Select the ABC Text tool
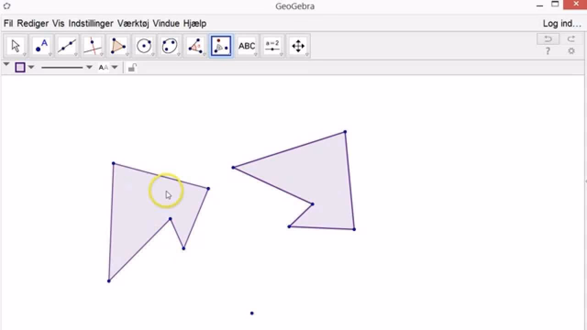Screen dimensions: 587x330 pos(247,46)
